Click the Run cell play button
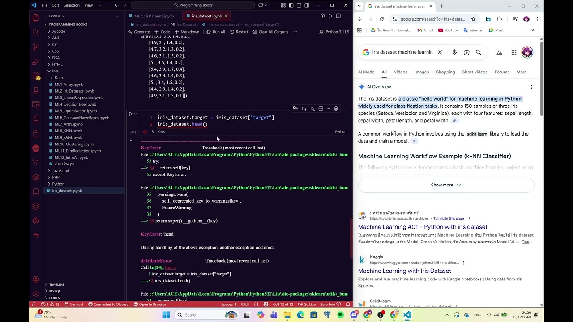The image size is (573, 322). [x=131, y=114]
